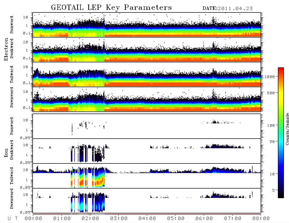This screenshot has height=223, width=289.
Task: Click the red top of the colorbar
Action: click(x=281, y=71)
